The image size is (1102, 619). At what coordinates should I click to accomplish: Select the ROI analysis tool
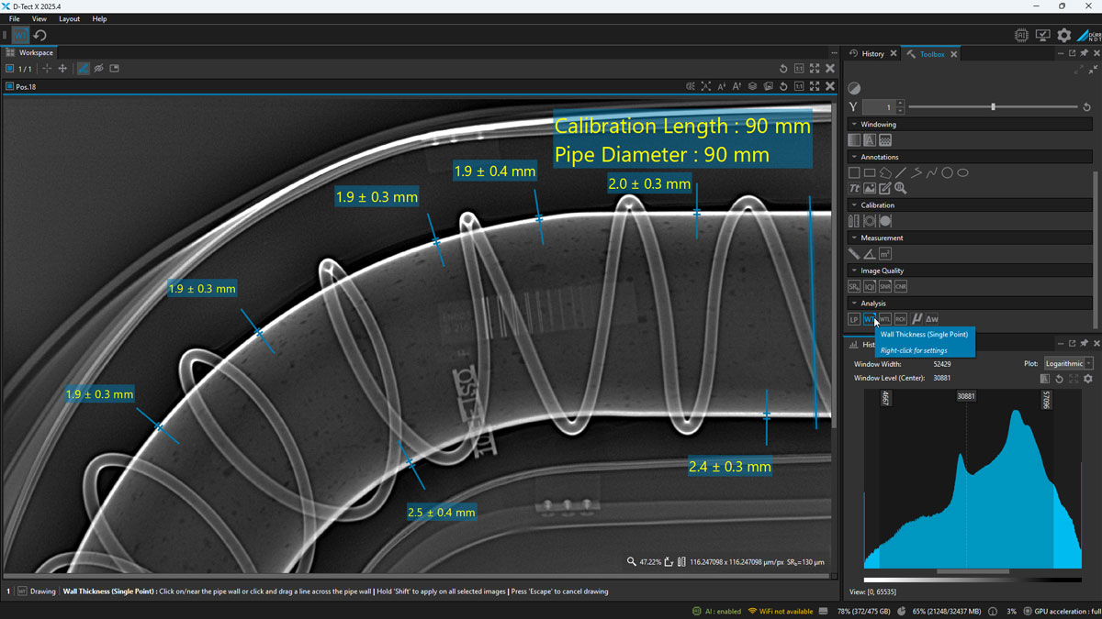pos(901,319)
